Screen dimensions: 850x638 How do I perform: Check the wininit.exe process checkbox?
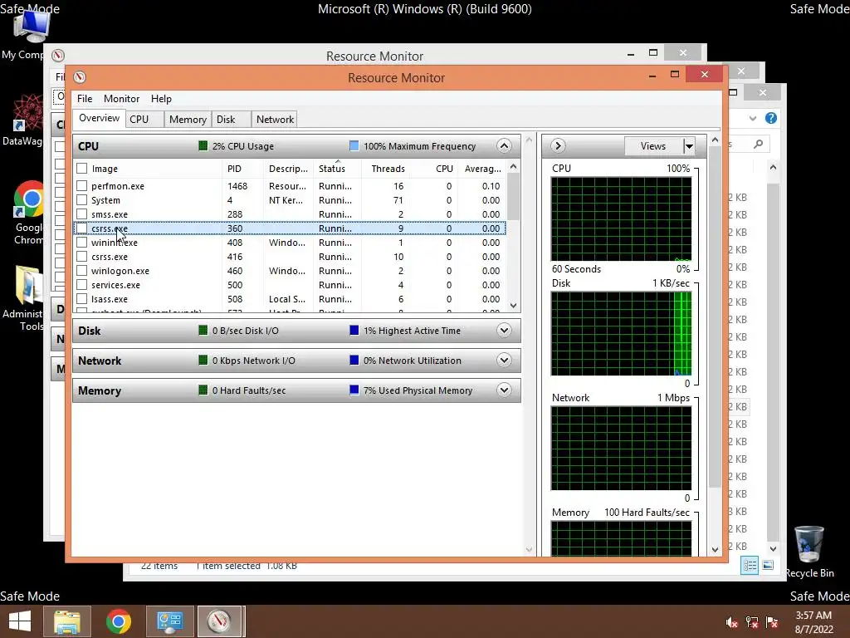pyautogui.click(x=82, y=243)
